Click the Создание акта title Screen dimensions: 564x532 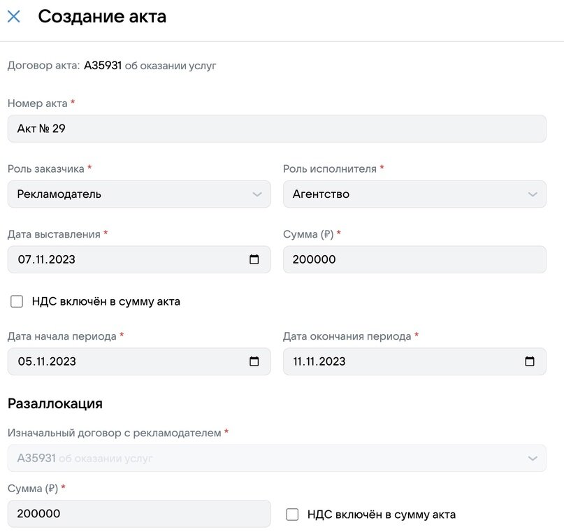pos(102,16)
